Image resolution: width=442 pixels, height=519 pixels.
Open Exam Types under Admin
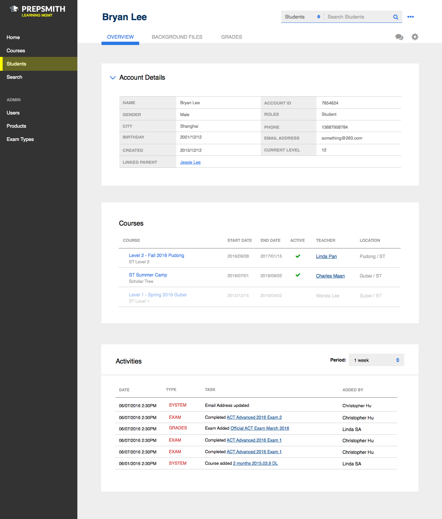(x=20, y=139)
